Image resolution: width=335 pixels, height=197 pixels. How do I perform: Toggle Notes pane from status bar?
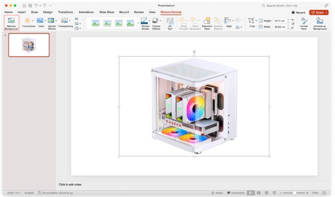217,193
